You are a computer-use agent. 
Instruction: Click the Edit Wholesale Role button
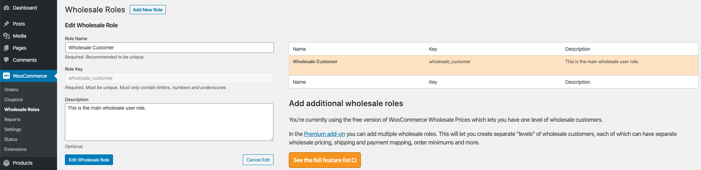[89, 160]
